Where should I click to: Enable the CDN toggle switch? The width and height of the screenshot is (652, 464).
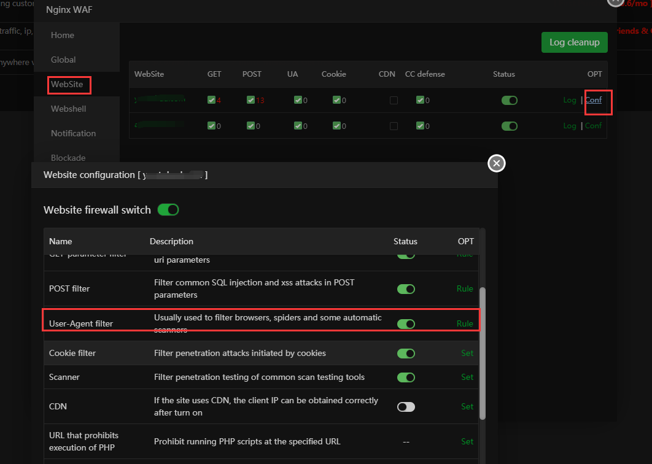(406, 406)
